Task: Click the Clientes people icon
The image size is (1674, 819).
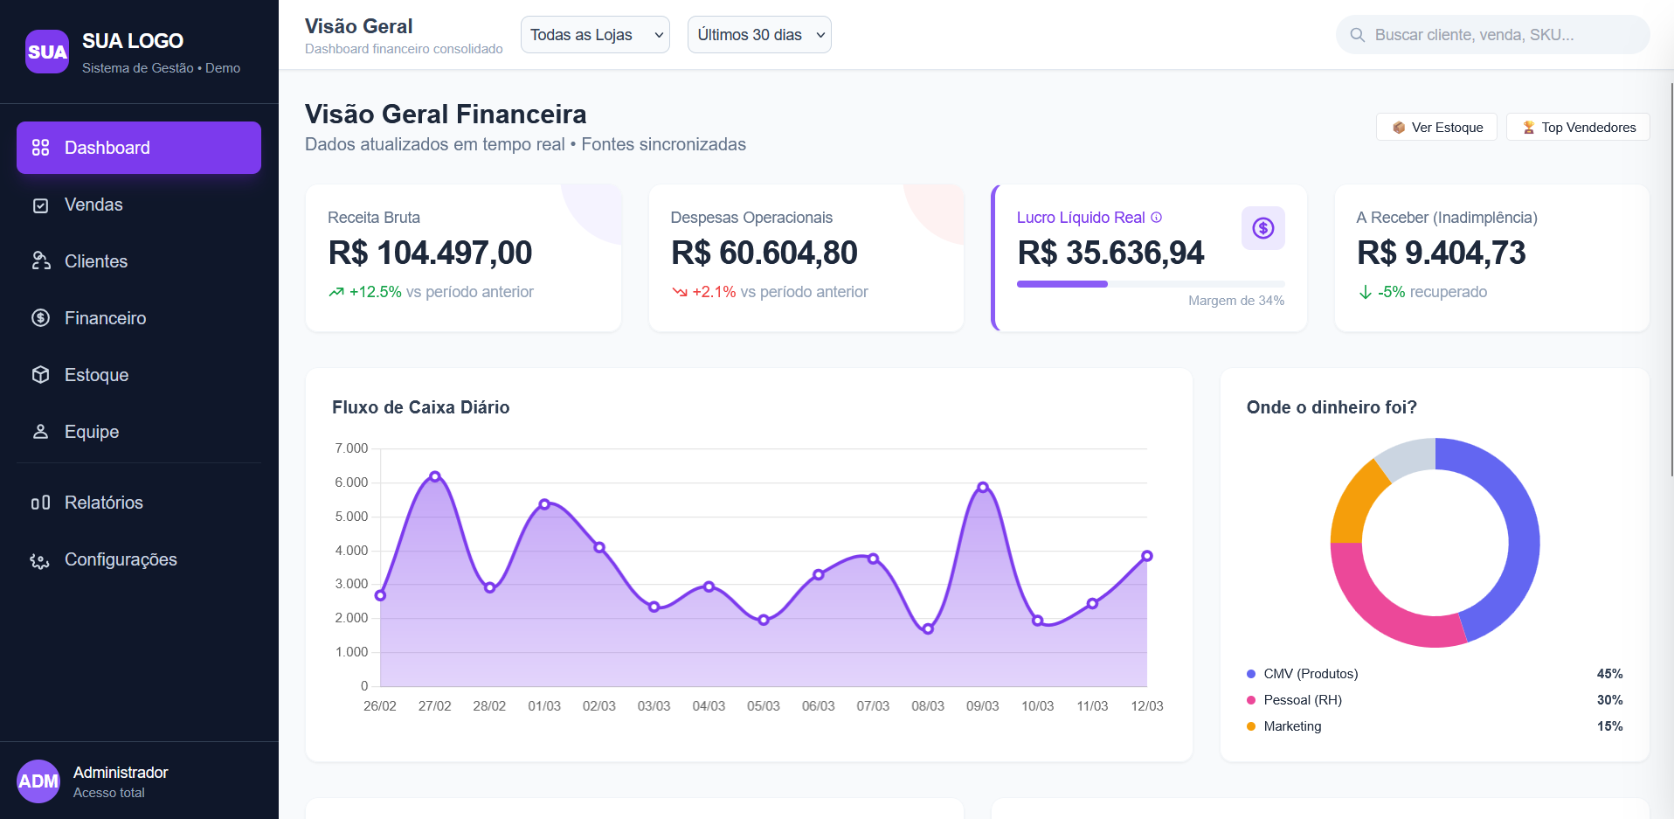Action: [x=41, y=260]
